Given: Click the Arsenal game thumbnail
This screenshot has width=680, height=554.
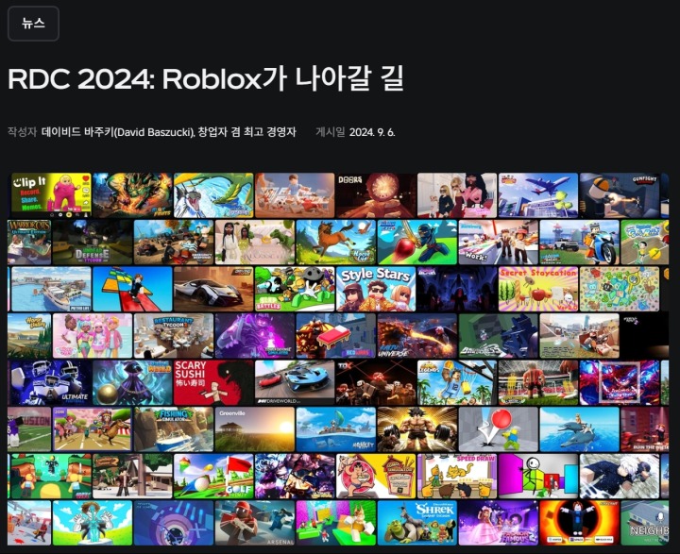Looking at the screenshot, I should 254,522.
